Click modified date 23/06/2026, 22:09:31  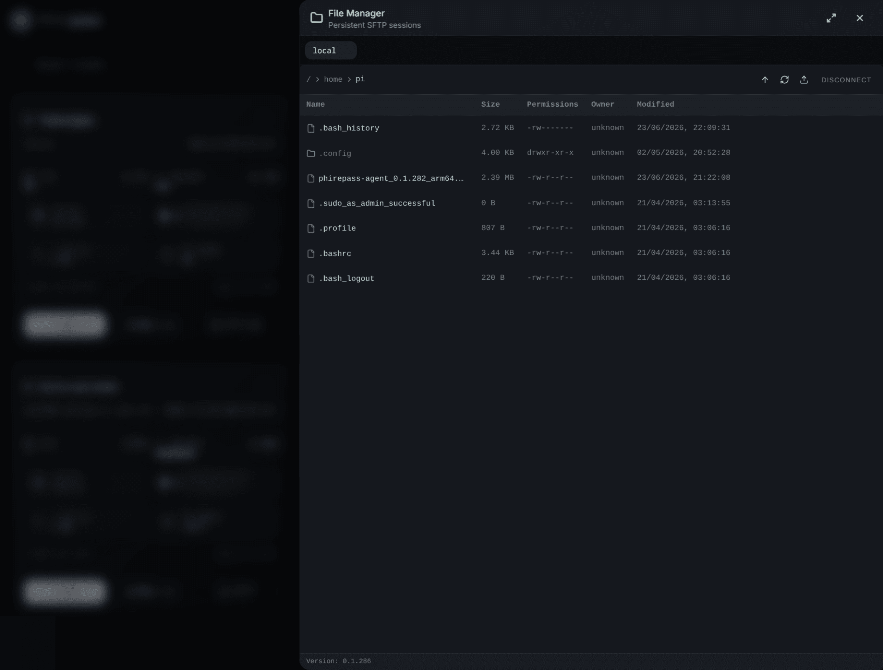(683, 128)
